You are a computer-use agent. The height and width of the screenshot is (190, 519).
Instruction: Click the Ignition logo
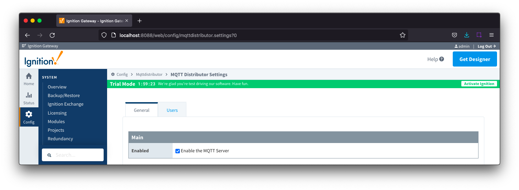click(44, 59)
